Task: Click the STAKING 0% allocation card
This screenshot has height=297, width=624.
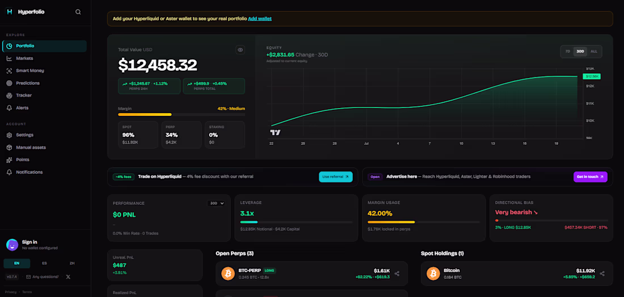Action: 225,135
